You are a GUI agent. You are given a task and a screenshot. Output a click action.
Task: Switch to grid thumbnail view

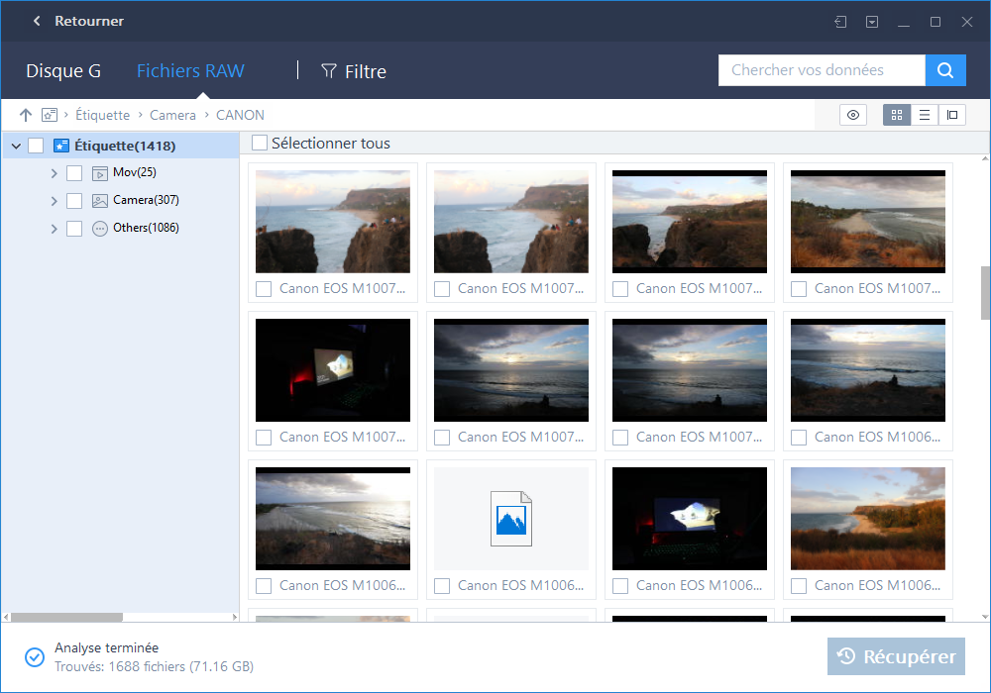pyautogui.click(x=896, y=115)
